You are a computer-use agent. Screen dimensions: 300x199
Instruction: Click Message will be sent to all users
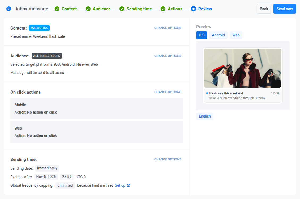pos(37,73)
